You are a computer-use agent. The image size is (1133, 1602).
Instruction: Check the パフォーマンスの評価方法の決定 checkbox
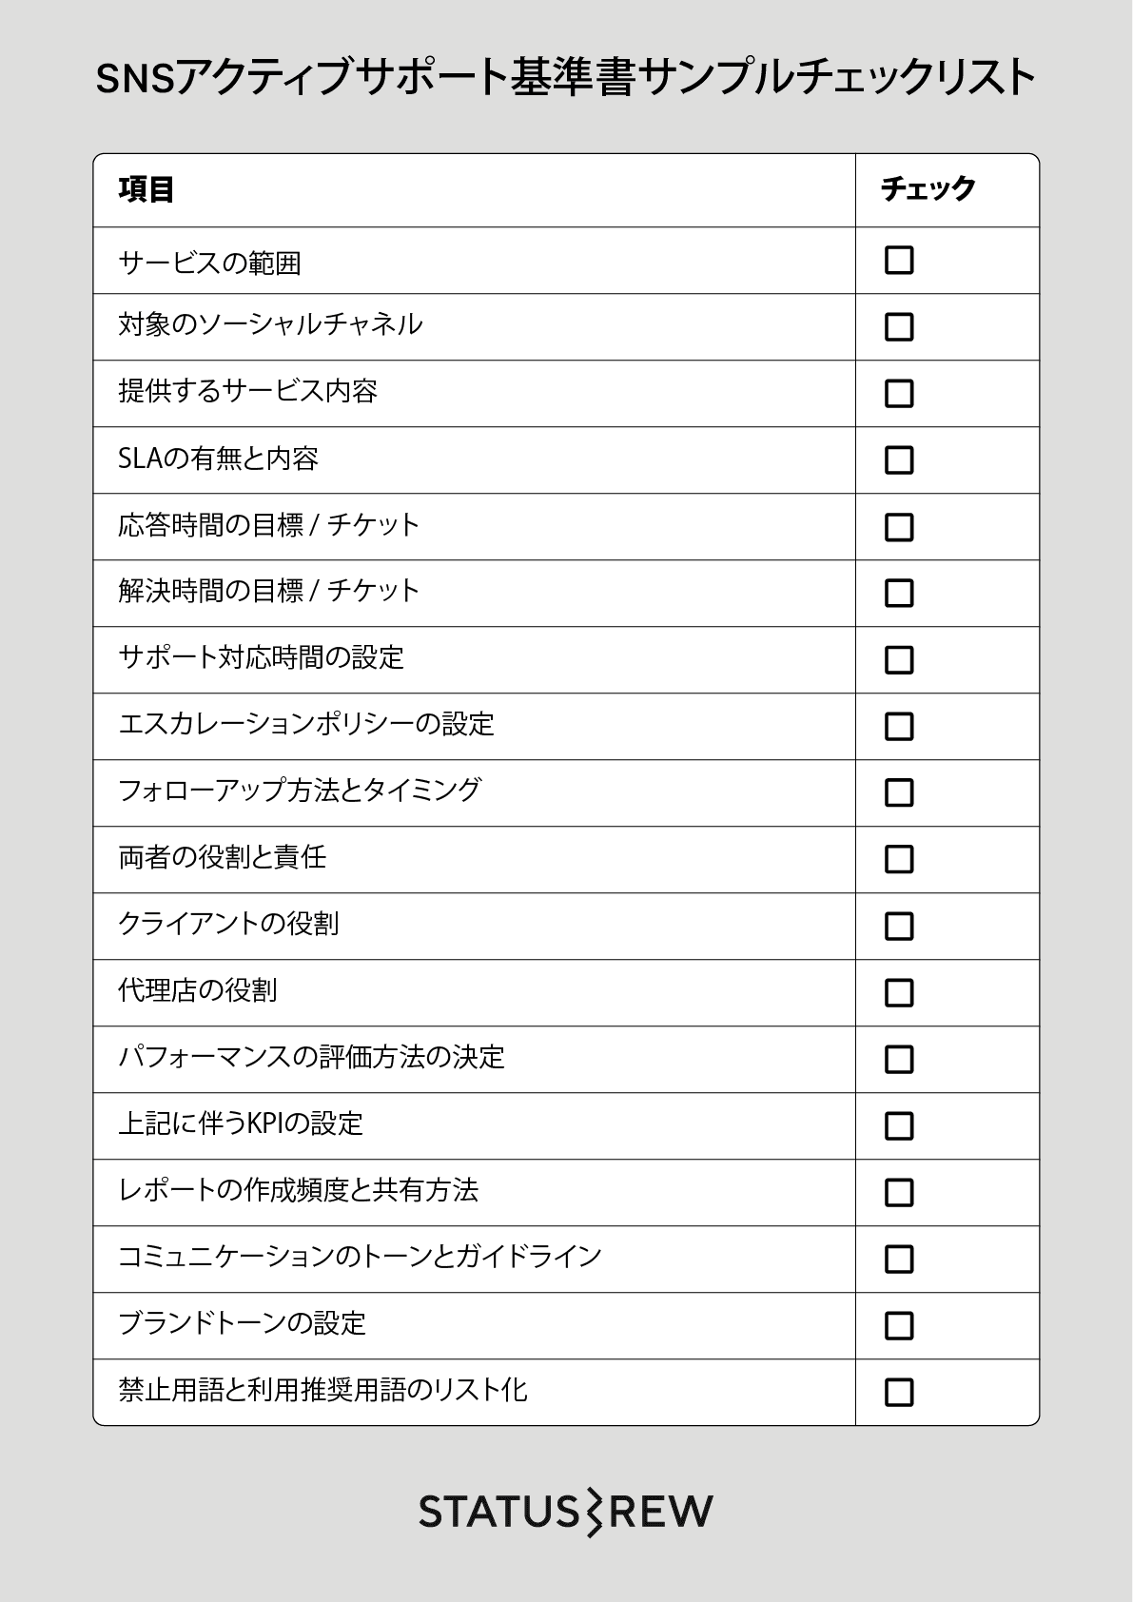[899, 1060]
